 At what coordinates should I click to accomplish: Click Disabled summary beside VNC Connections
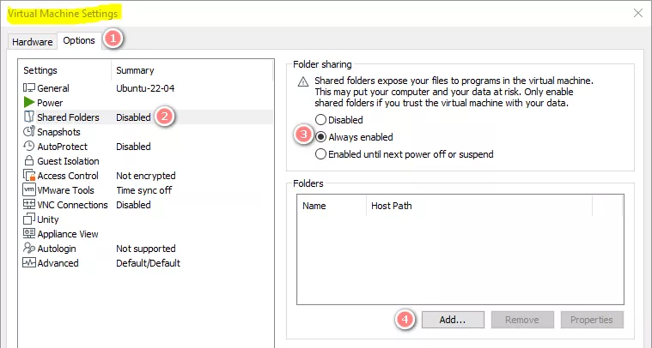coord(133,205)
